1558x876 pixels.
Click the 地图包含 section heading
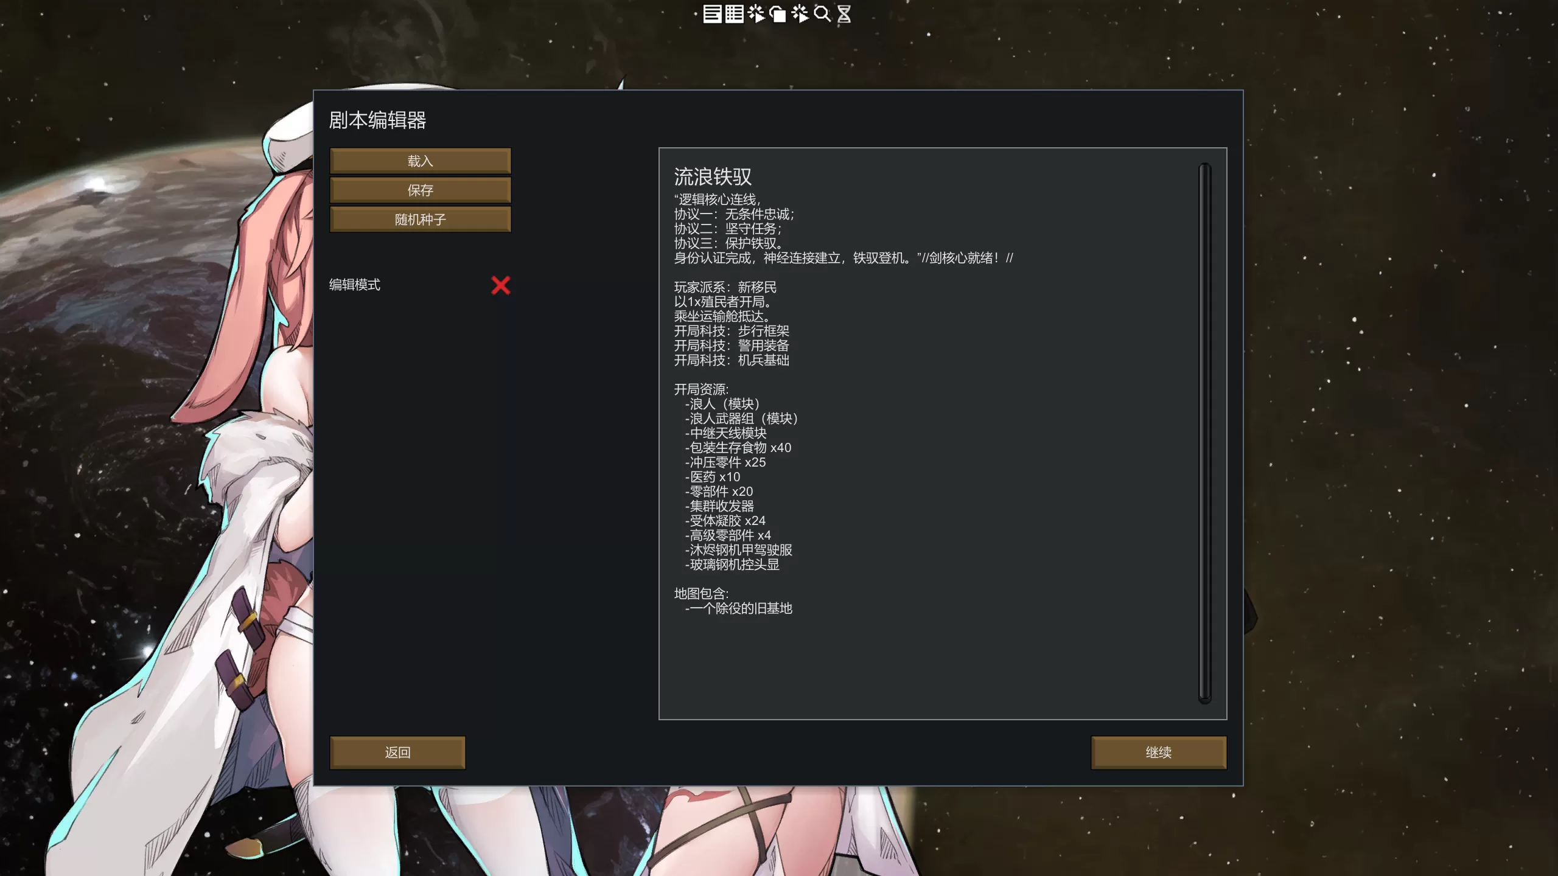[701, 594]
